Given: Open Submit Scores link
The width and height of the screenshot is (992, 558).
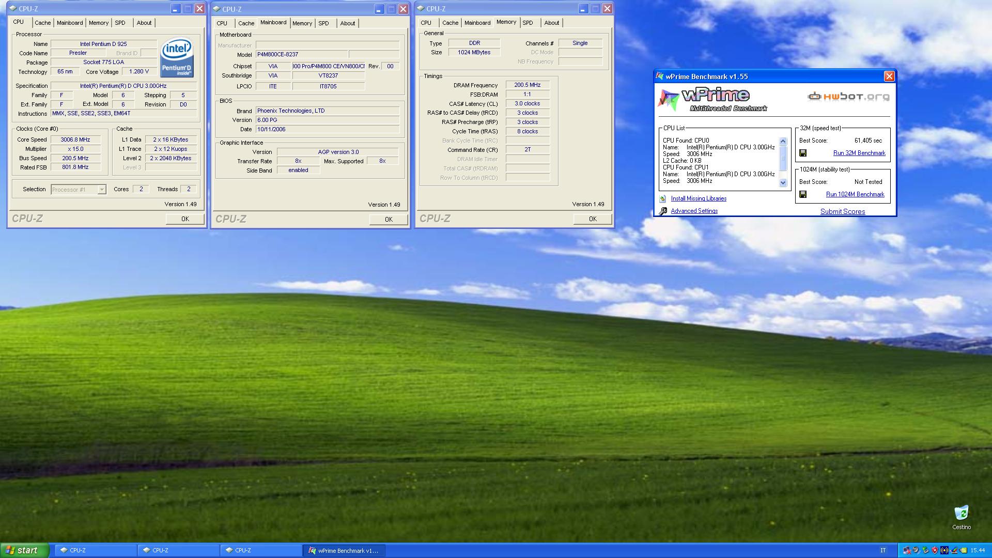Looking at the screenshot, I should [843, 211].
